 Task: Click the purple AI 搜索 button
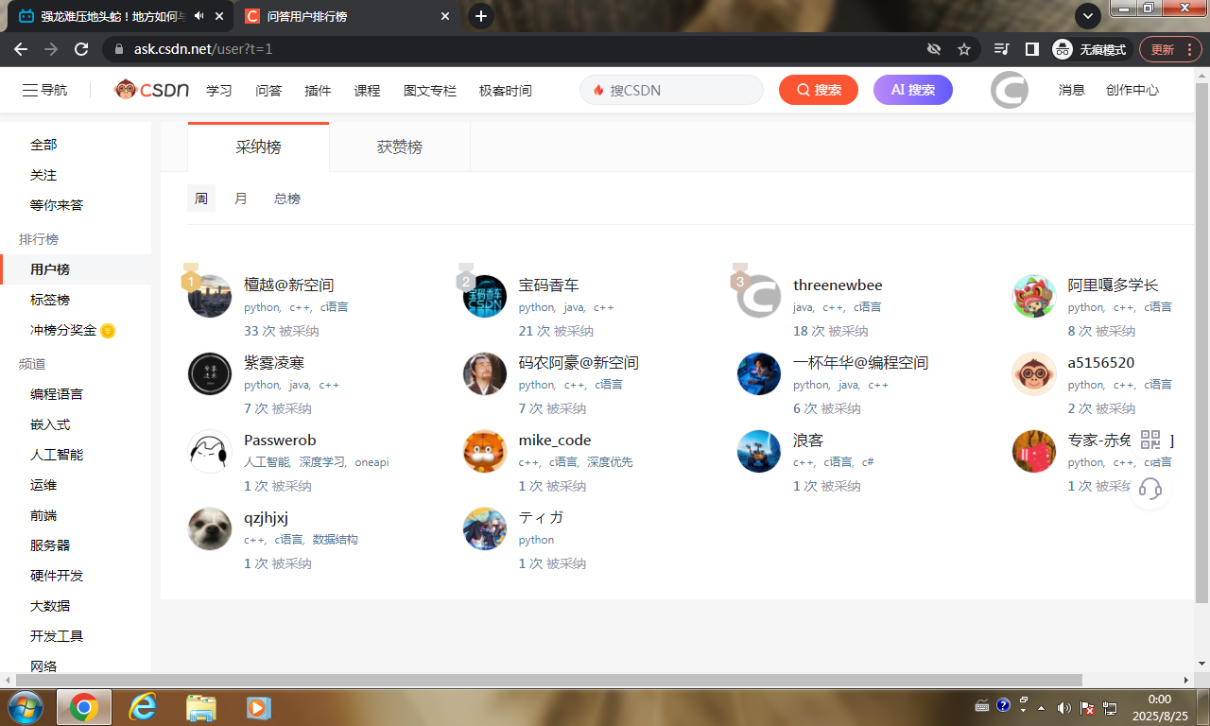pos(913,90)
